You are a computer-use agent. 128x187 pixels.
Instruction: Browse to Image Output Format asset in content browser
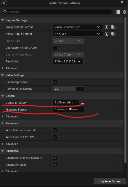pos(113,27)
